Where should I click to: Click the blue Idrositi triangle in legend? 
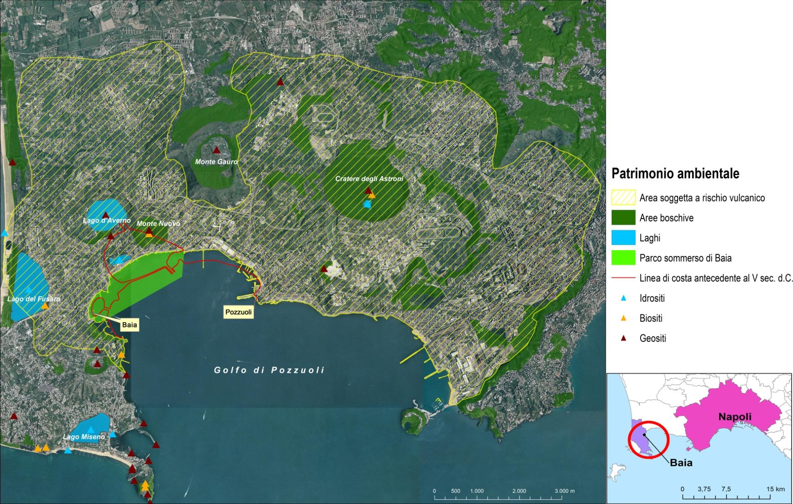(623, 298)
